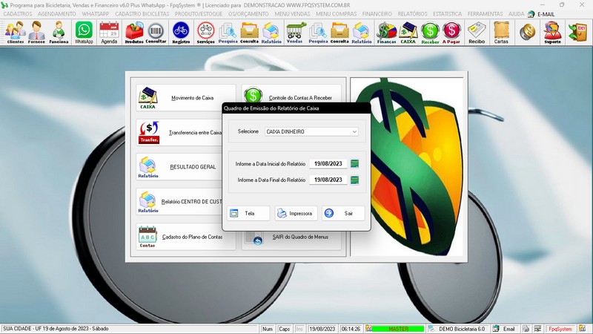Open the FERRAMENTAS menu
Viewport: 593px width, 334px height.
coord(486,13)
